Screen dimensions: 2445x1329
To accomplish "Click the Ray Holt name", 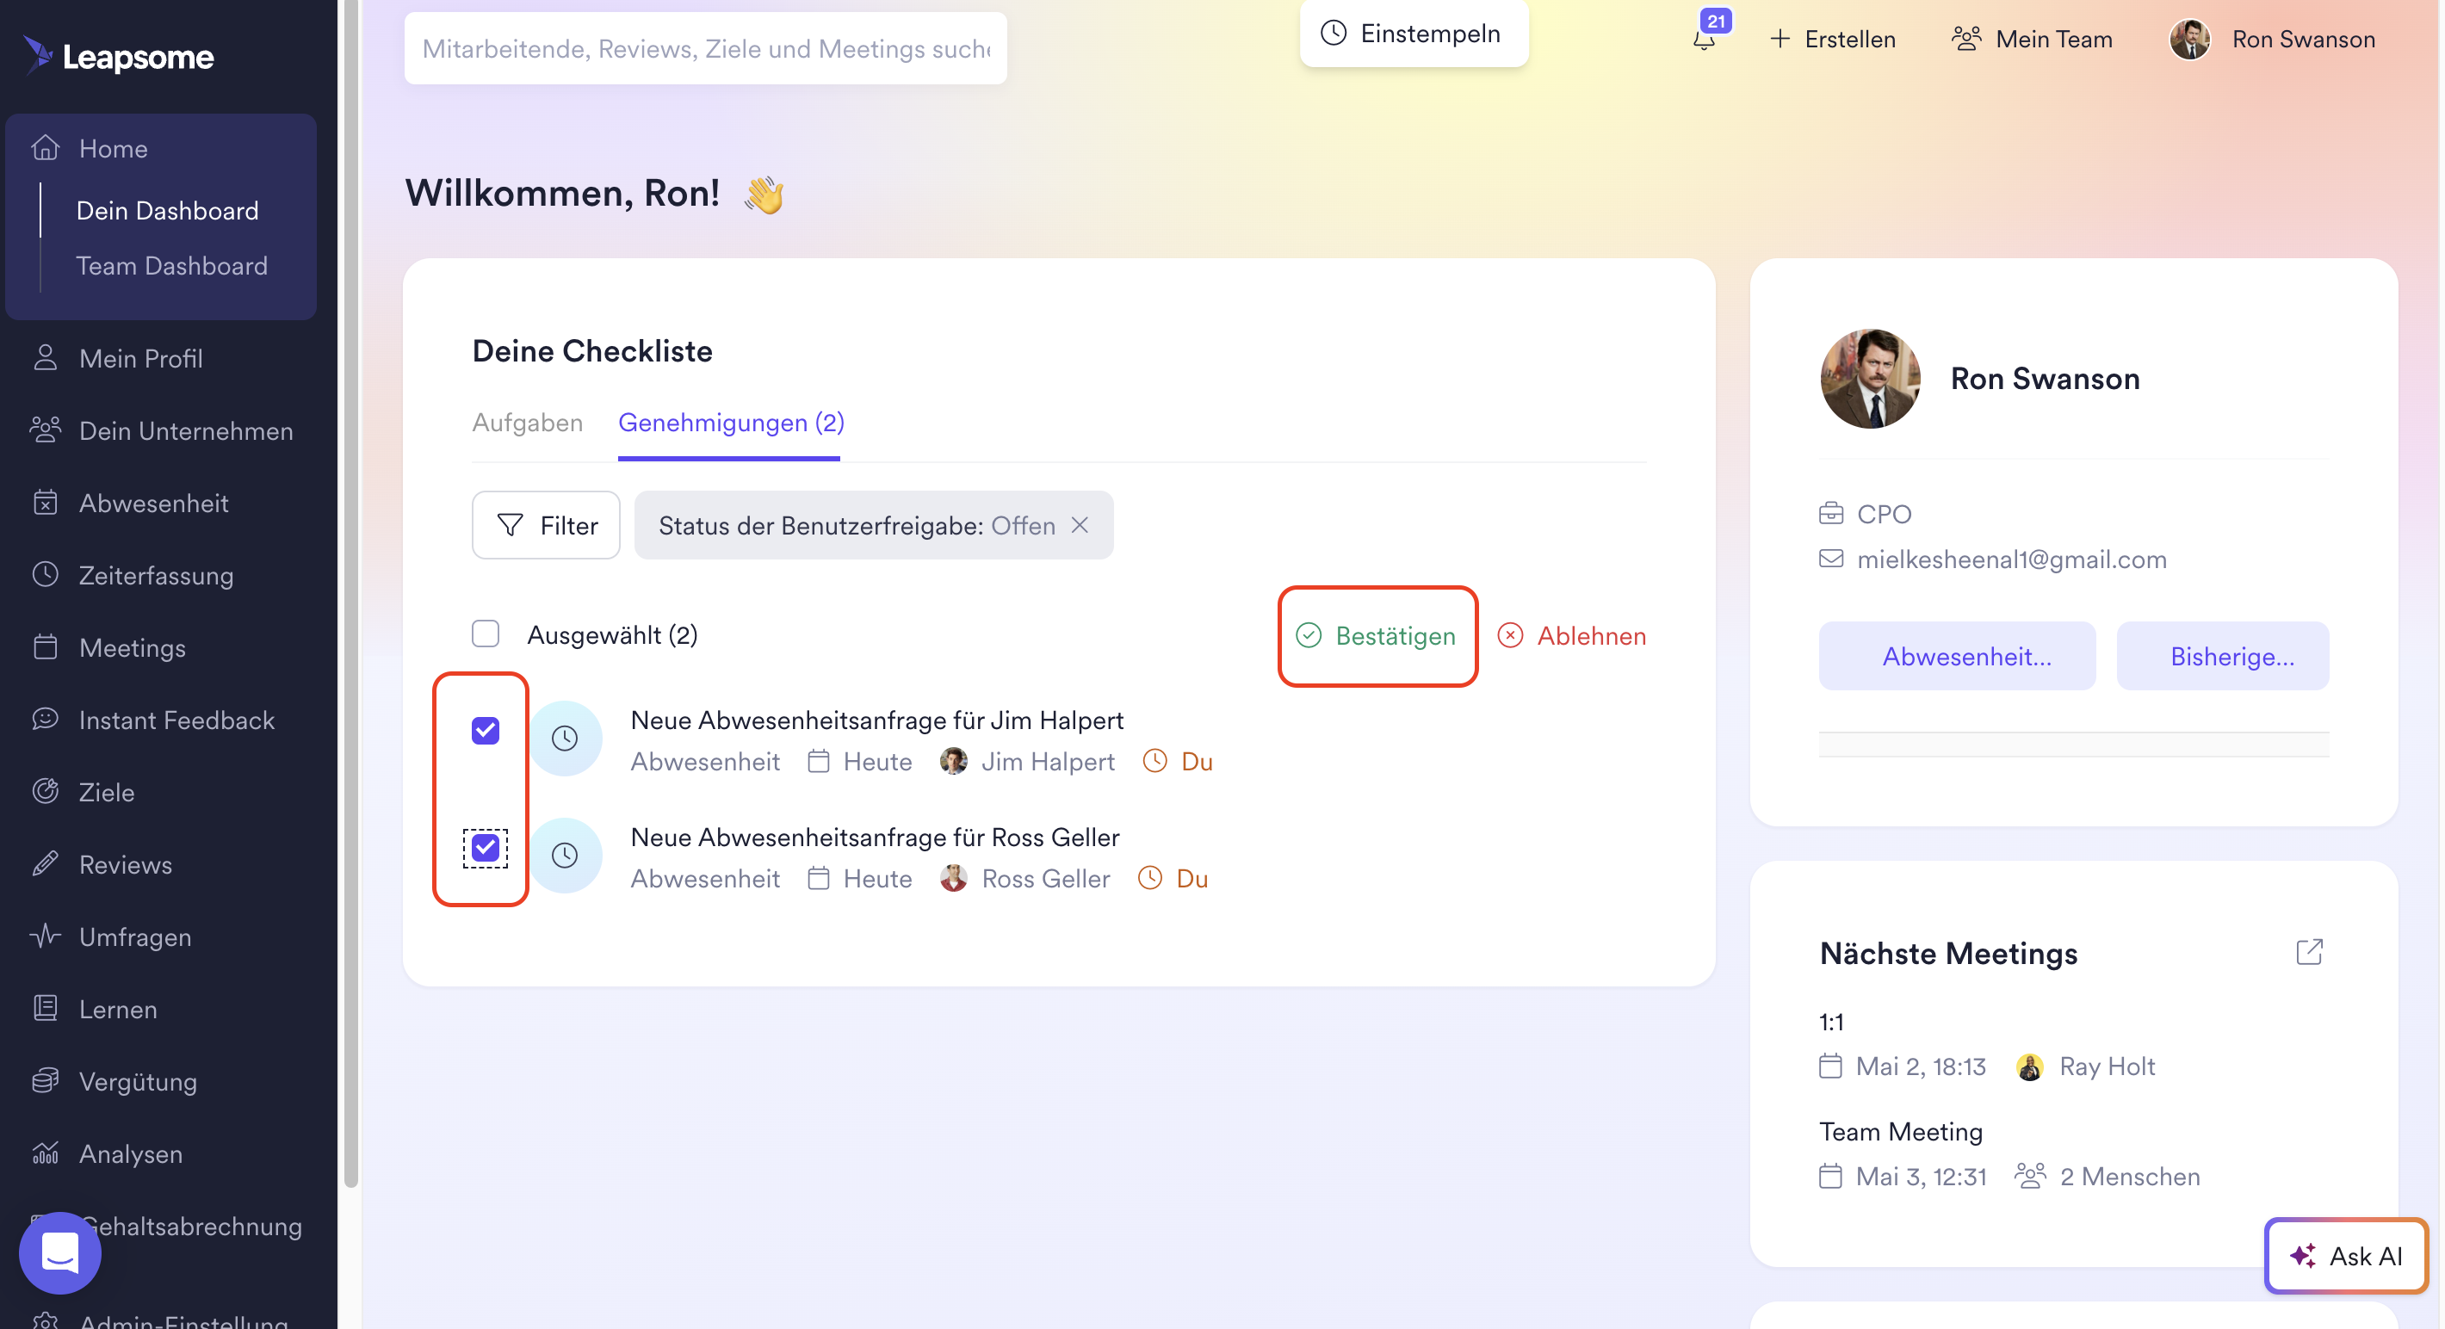I will coord(2108,1067).
